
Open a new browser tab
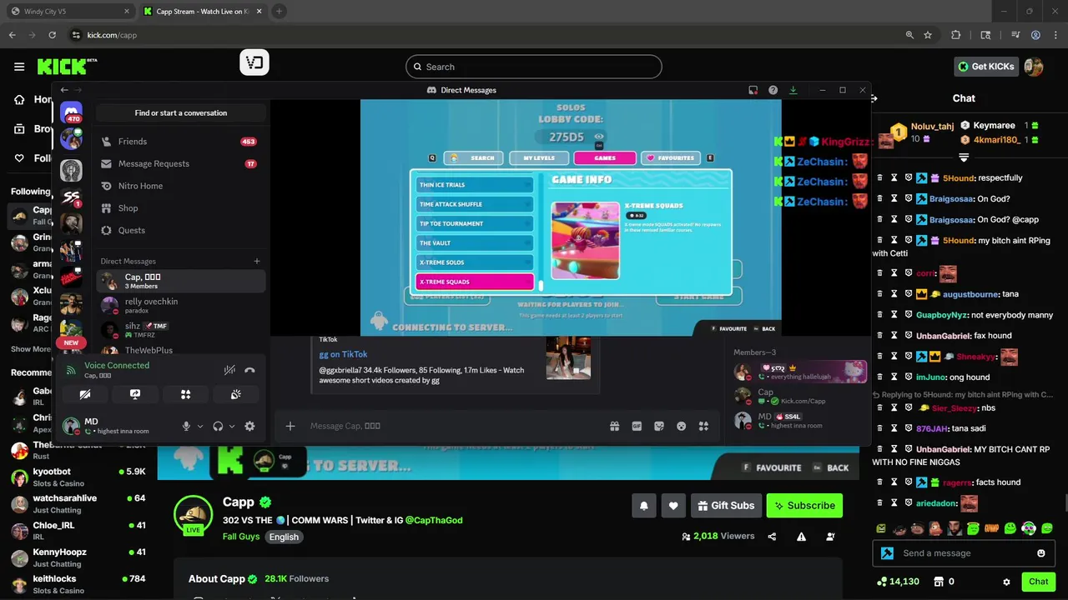tap(279, 12)
